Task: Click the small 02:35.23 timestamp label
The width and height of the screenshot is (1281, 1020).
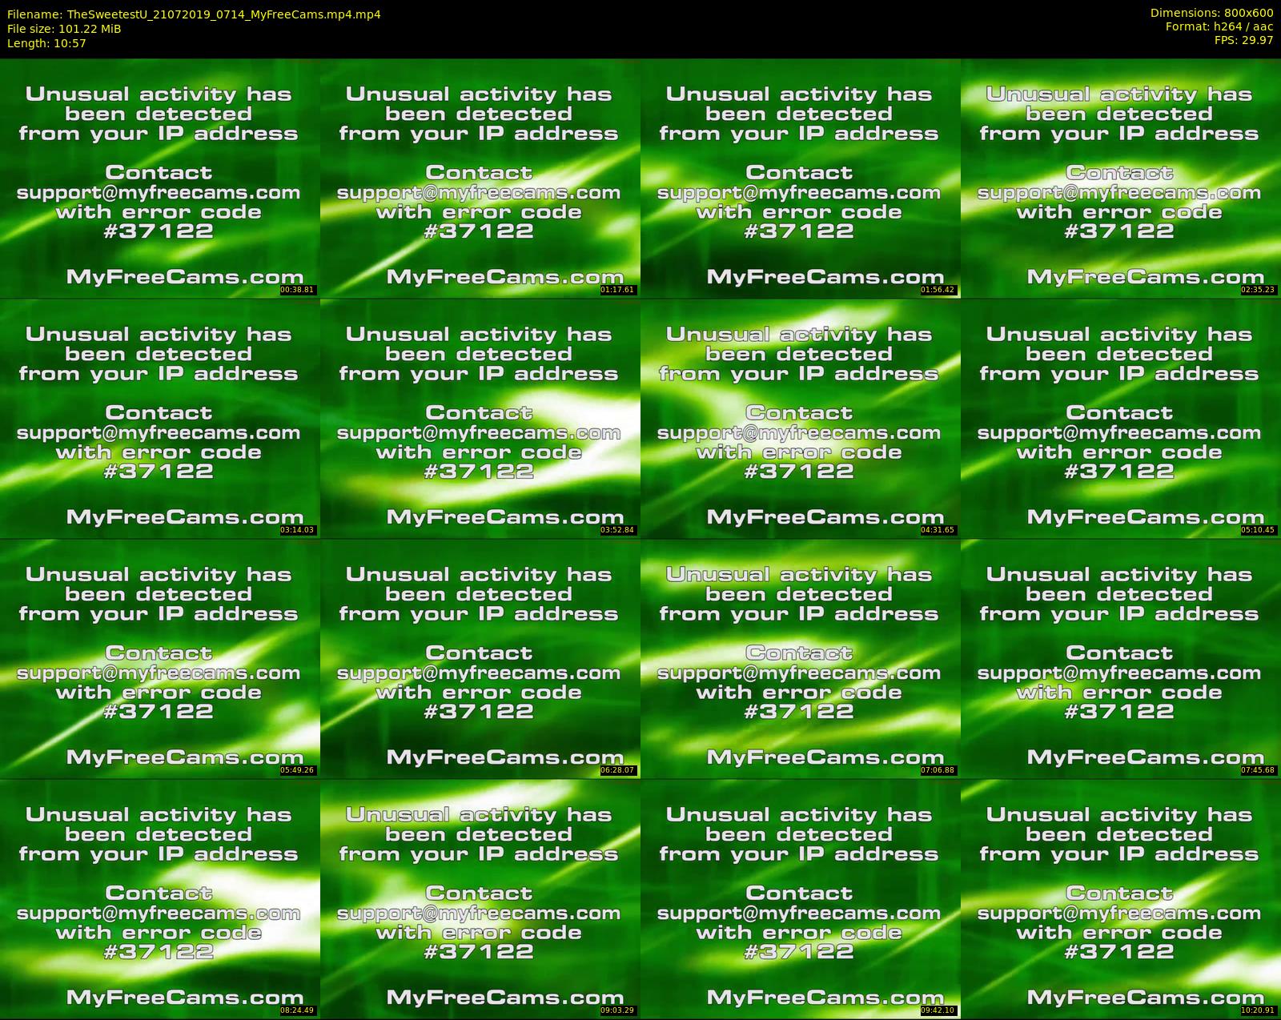Action: [1259, 290]
